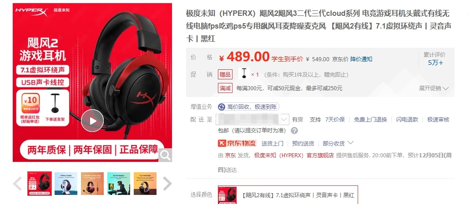Select the gamer at desk thumbnail
This screenshot has height=204, width=470.
[119, 184]
